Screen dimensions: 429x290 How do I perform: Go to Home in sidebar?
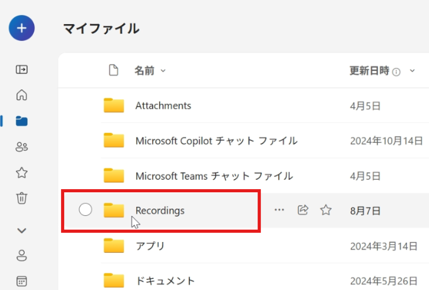22,95
